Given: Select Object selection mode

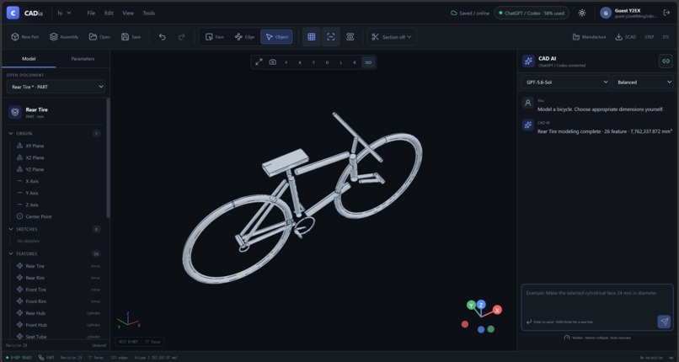Looking at the screenshot, I should tap(276, 37).
